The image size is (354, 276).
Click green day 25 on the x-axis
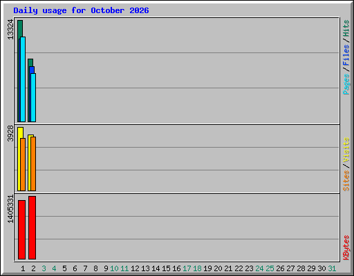point(270,268)
